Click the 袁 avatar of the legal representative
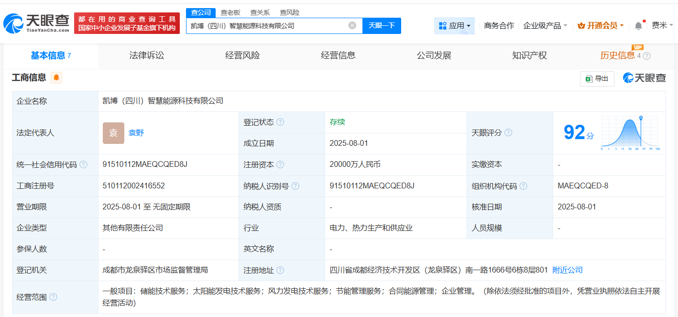This screenshot has width=678, height=317. pos(113,133)
